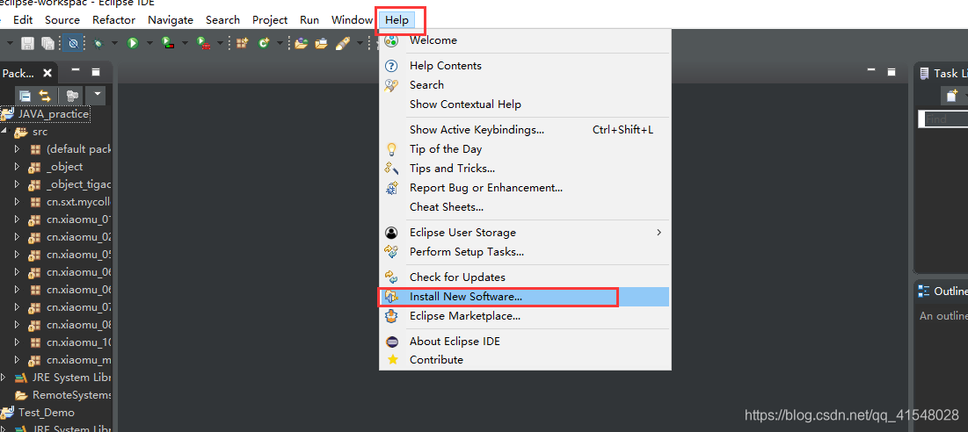The image size is (968, 432).
Task: Open dropdown arrow next to External Tools icon
Action: 219,43
